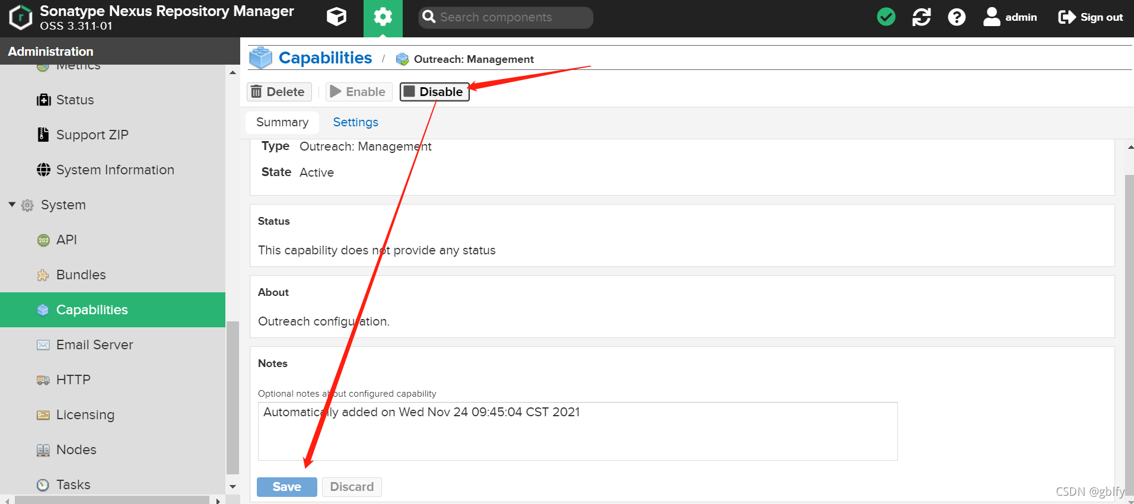Open System Information in the sidebar

pos(113,170)
